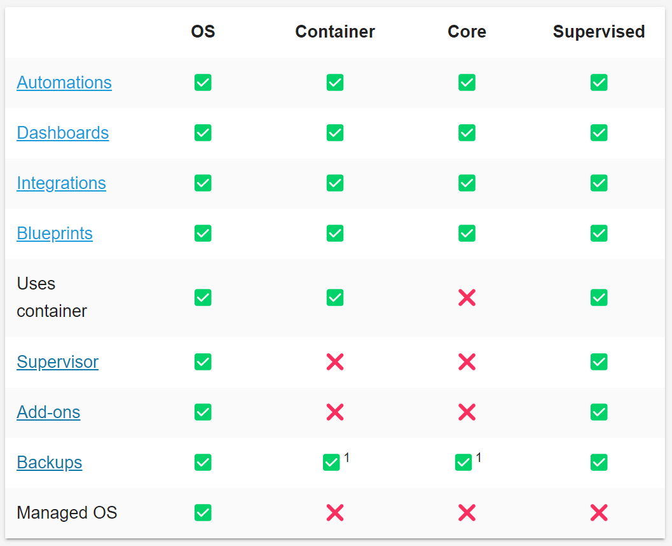Open the Backups link
Screen dimensions: 672x546
[49, 463]
